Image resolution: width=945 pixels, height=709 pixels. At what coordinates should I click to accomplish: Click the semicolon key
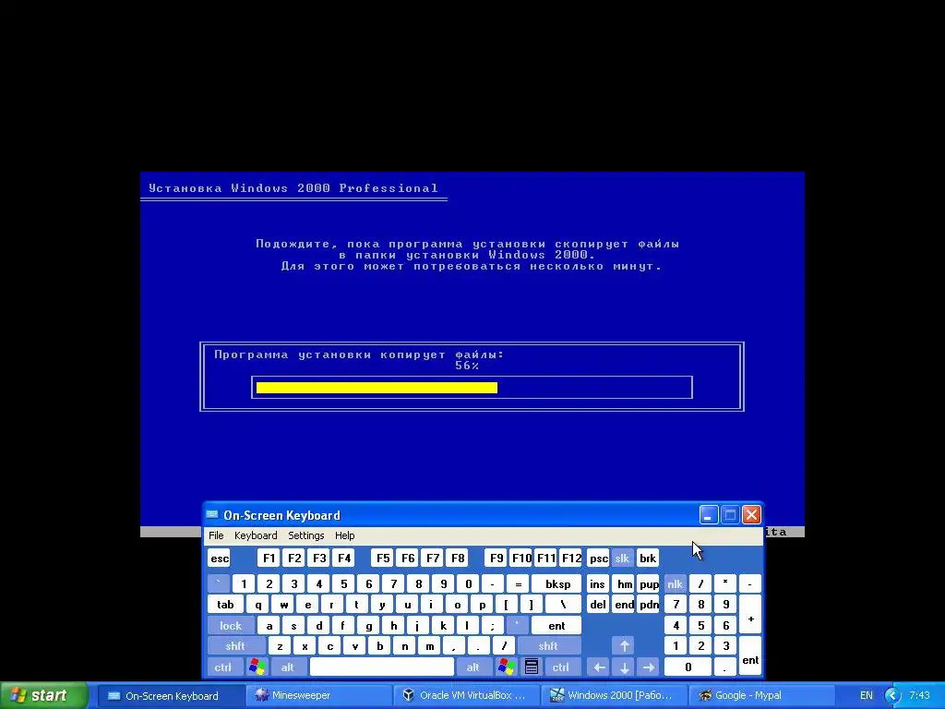click(x=493, y=625)
